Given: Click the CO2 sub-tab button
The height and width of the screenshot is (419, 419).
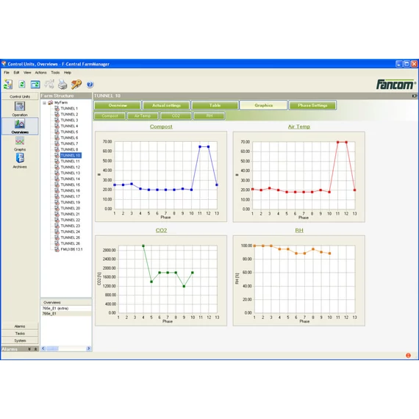Looking at the screenshot, I should [x=176, y=115].
